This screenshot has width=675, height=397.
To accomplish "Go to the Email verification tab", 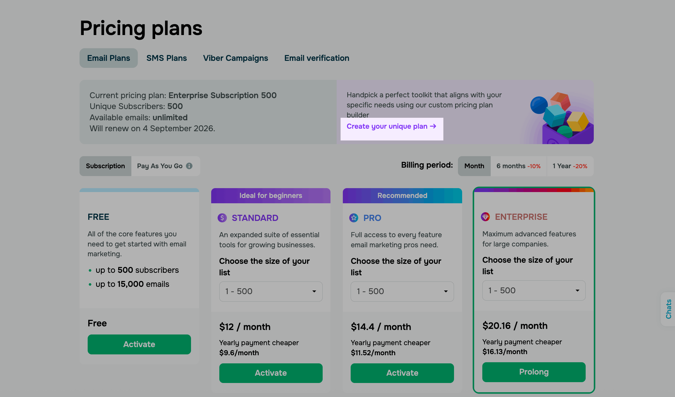I will [317, 58].
